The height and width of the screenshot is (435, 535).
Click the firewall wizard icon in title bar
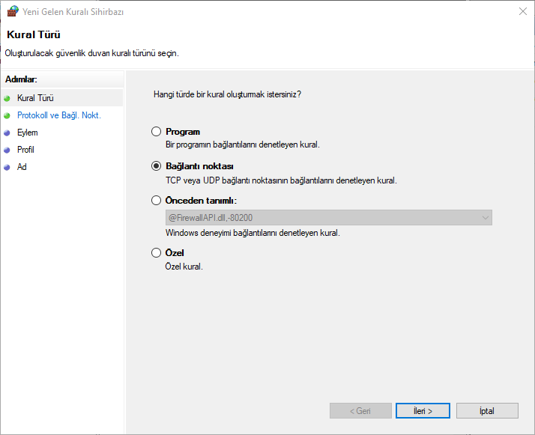coord(12,12)
